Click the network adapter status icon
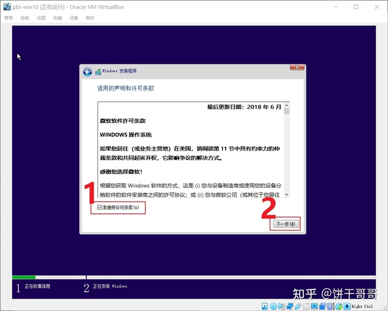This screenshot has width=388, height=311. (x=290, y=306)
